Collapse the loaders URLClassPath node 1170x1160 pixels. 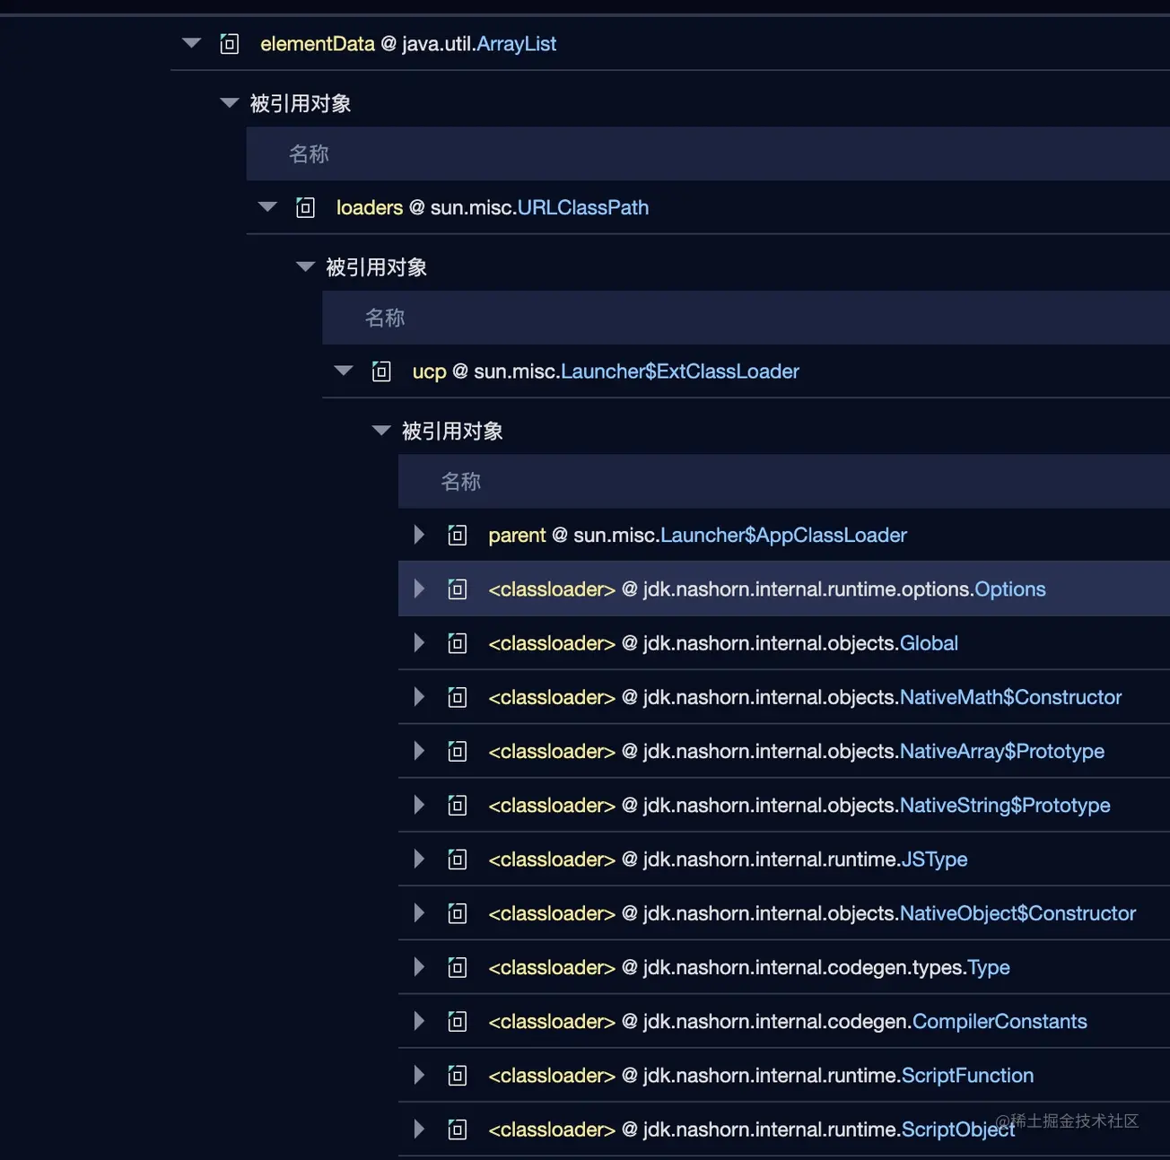(x=267, y=207)
